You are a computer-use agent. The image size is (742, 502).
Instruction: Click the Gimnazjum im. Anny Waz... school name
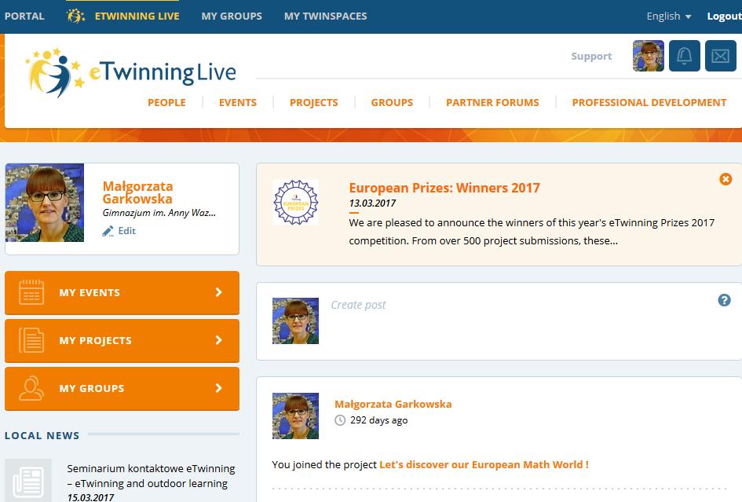click(159, 213)
